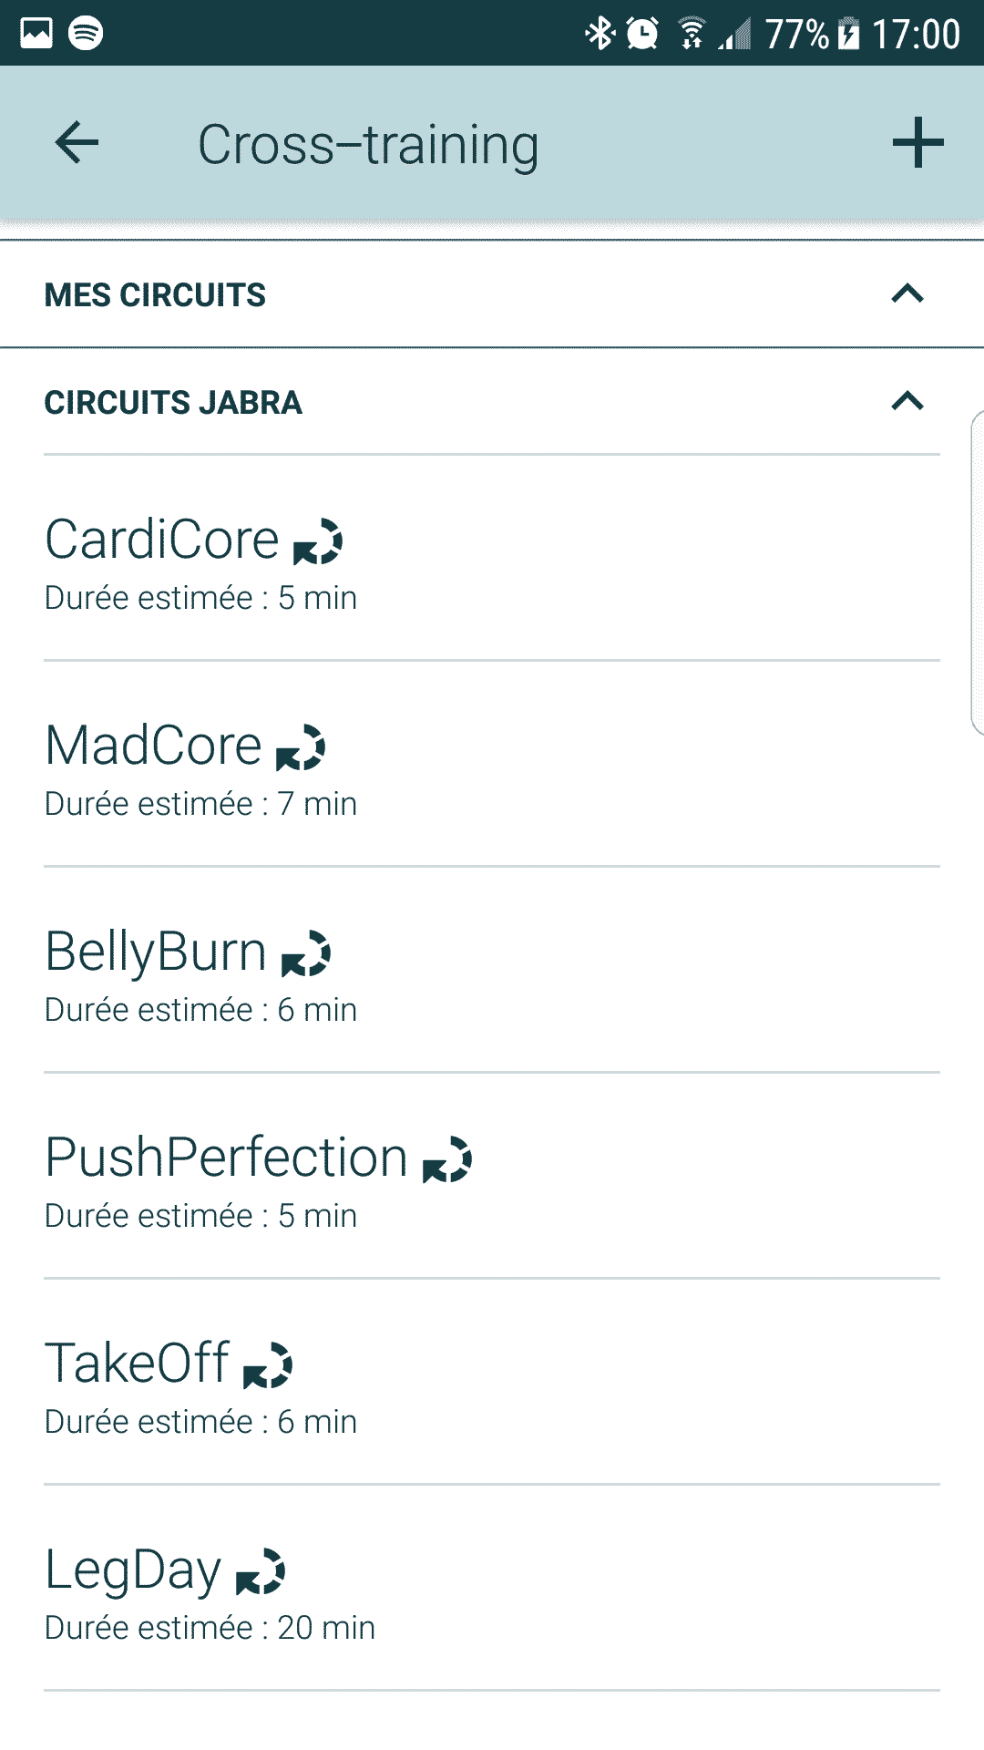Tap the back arrow icon

(77, 143)
